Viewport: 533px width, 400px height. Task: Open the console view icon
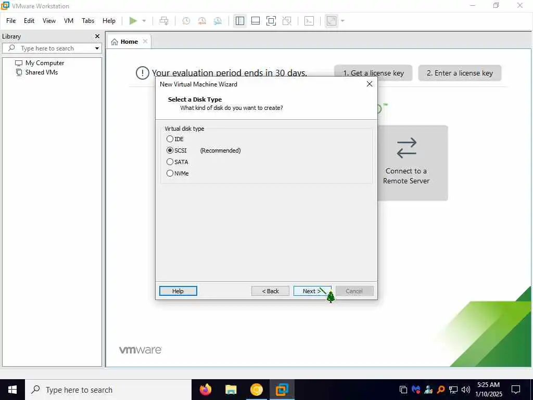tap(309, 21)
